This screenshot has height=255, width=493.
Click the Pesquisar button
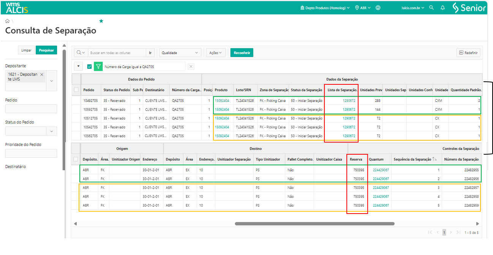coord(46,50)
